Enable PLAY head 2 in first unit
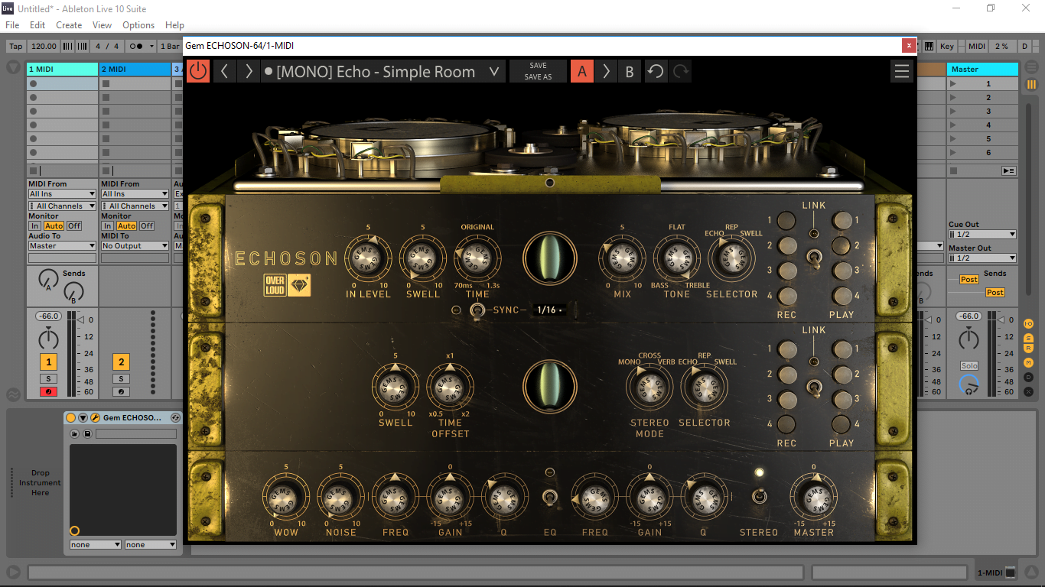Image resolution: width=1045 pixels, height=587 pixels. [841, 245]
